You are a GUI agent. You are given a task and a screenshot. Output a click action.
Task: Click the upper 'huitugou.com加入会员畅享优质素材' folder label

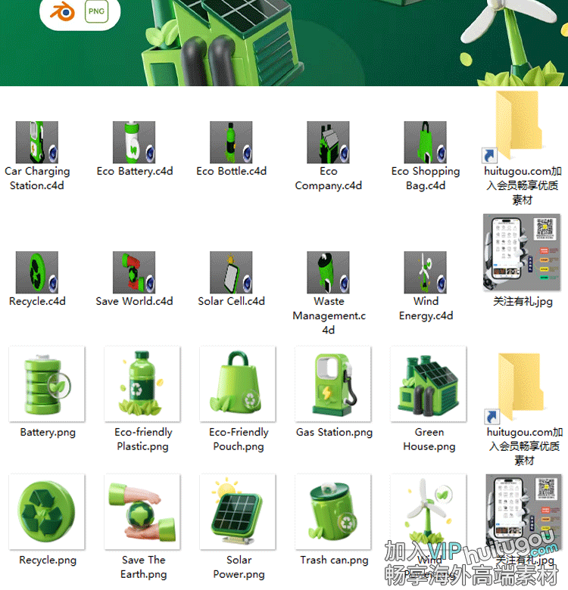point(523,185)
